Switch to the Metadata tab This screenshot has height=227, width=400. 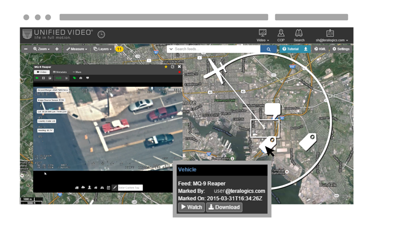click(x=60, y=72)
